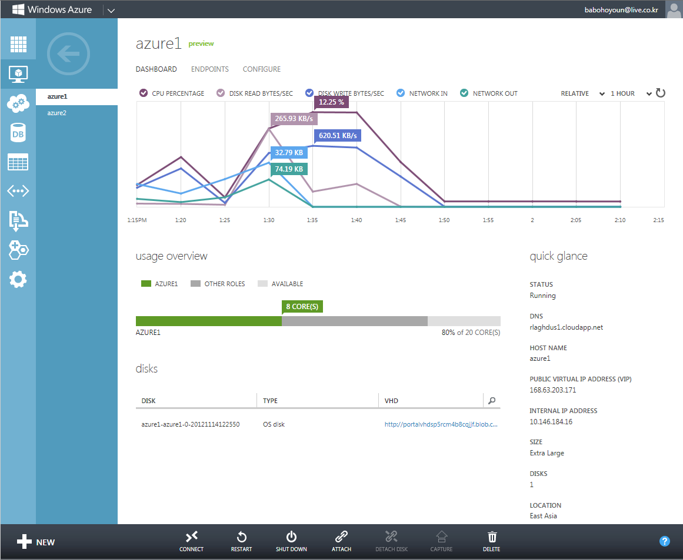Click the internal IP 10.146.184.16
The height and width of the screenshot is (560, 683).
click(x=551, y=422)
